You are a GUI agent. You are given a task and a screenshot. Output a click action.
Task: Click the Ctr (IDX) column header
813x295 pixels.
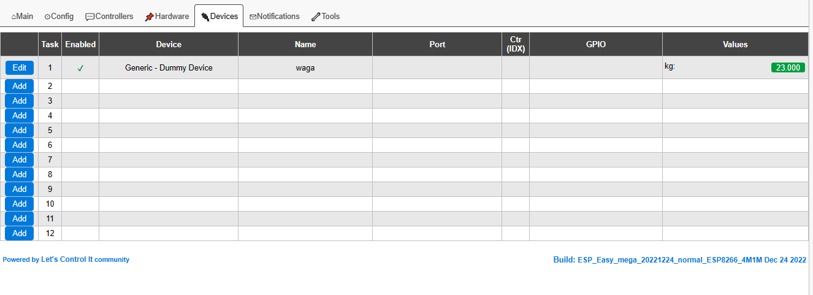516,44
